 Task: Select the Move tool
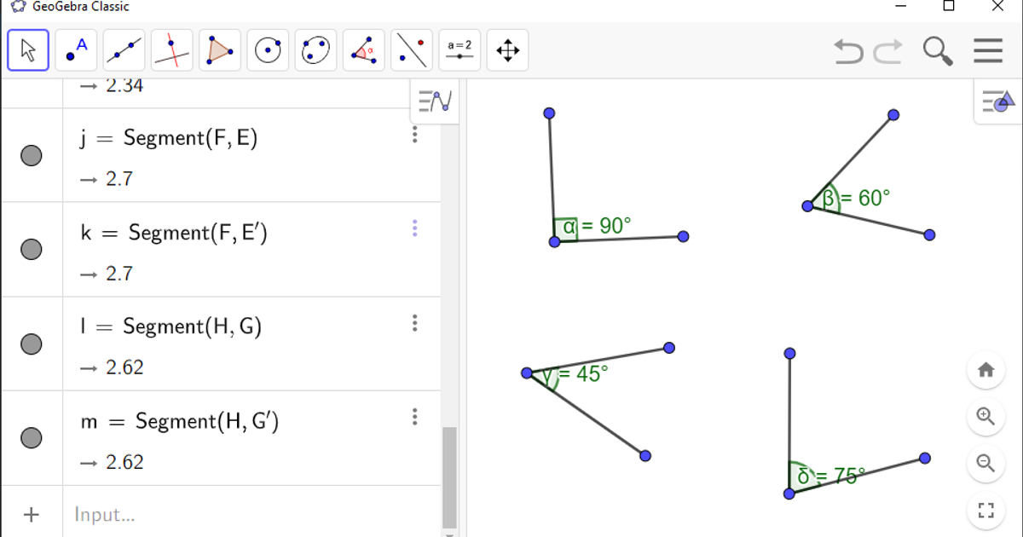[28, 50]
